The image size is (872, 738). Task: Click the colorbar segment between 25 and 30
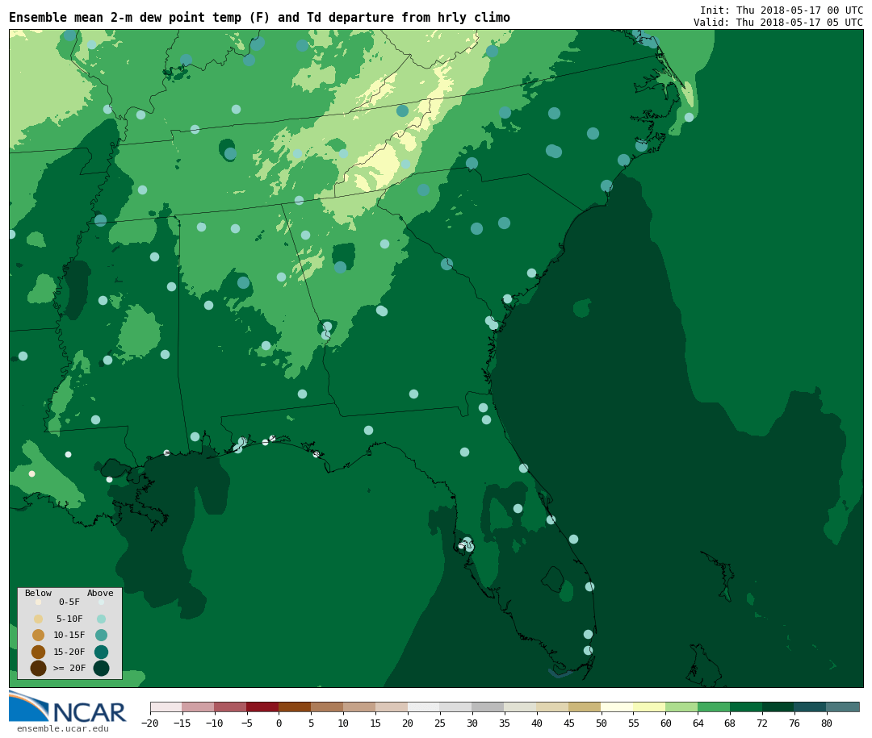click(x=456, y=707)
